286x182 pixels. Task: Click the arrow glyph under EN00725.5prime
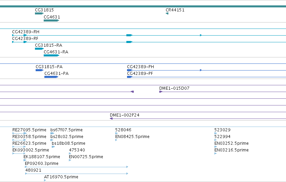coord(70,160)
